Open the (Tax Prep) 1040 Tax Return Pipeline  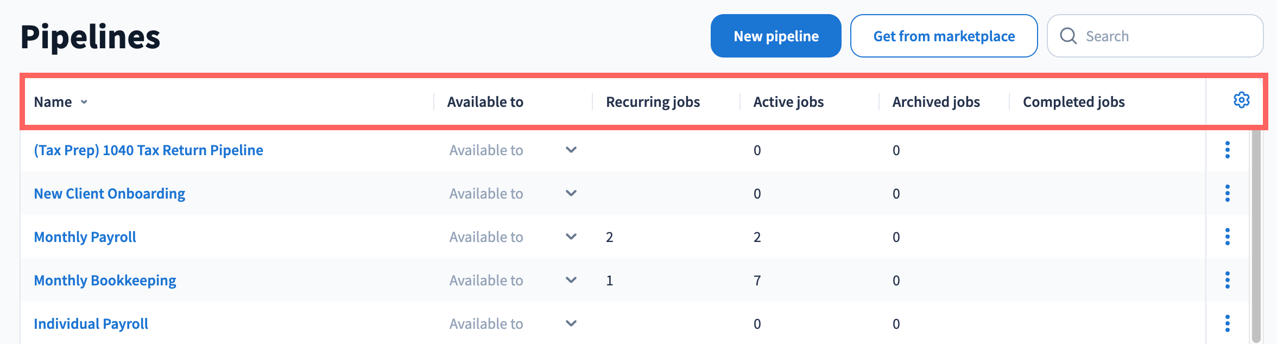(x=148, y=150)
